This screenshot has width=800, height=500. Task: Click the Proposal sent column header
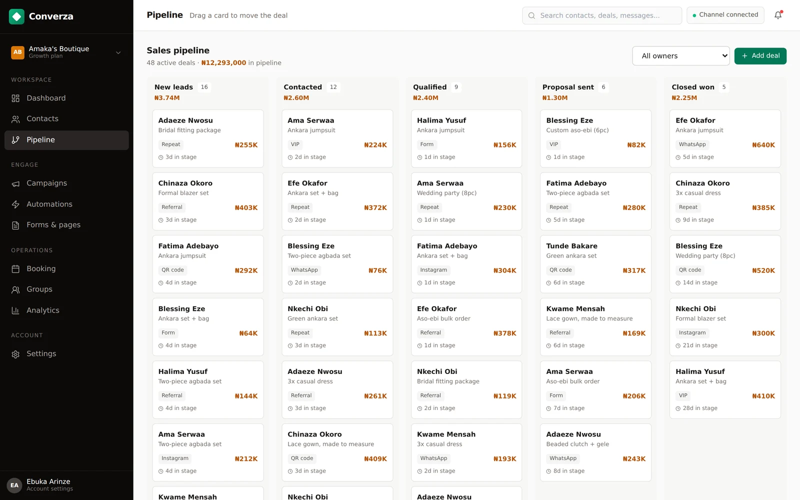coord(568,87)
